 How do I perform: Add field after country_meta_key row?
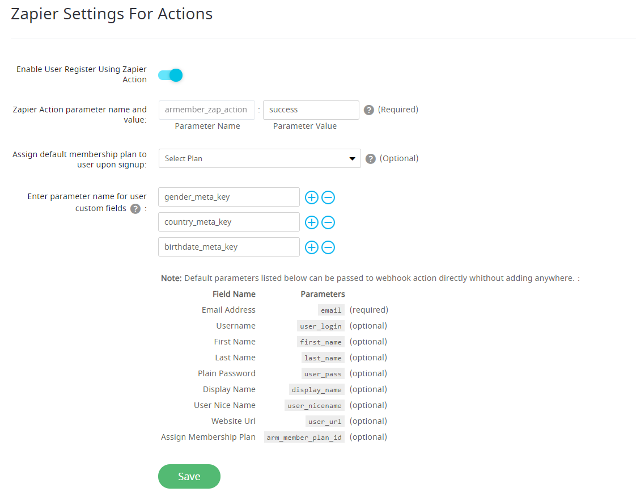click(x=312, y=222)
